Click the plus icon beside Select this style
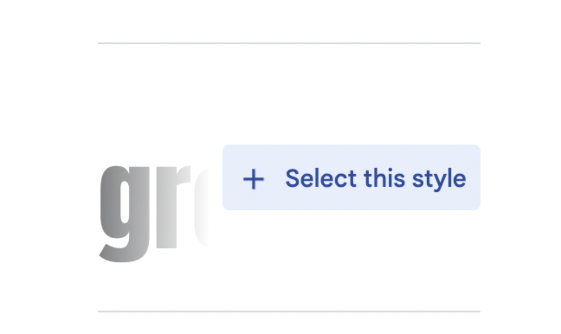 pos(254,179)
